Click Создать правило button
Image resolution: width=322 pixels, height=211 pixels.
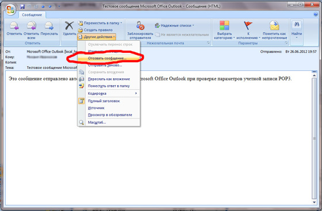click(95, 30)
